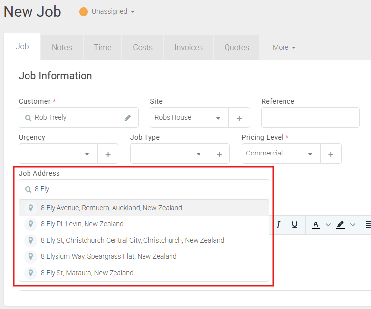371x309 pixels.
Task: Open the Invoices tab
Action: click(189, 47)
